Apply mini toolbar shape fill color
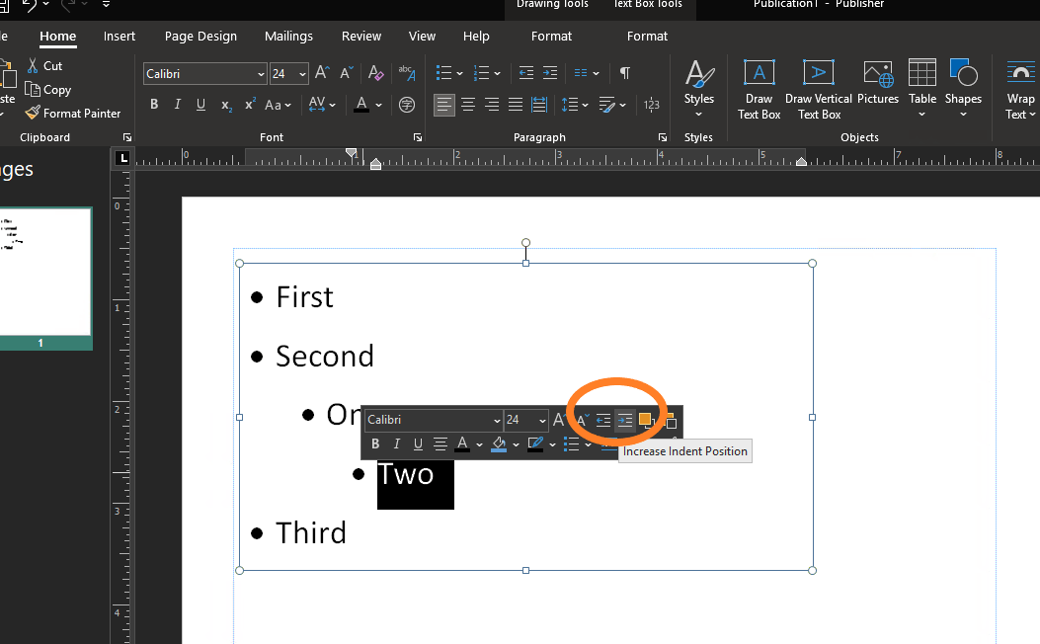This screenshot has width=1040, height=644. (x=499, y=443)
